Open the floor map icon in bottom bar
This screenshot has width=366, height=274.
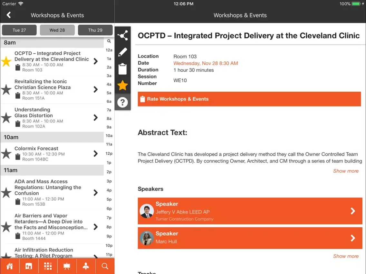pos(29,266)
